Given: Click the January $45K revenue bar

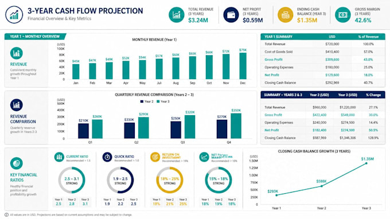Looking at the screenshot, I should [x=76, y=72].
